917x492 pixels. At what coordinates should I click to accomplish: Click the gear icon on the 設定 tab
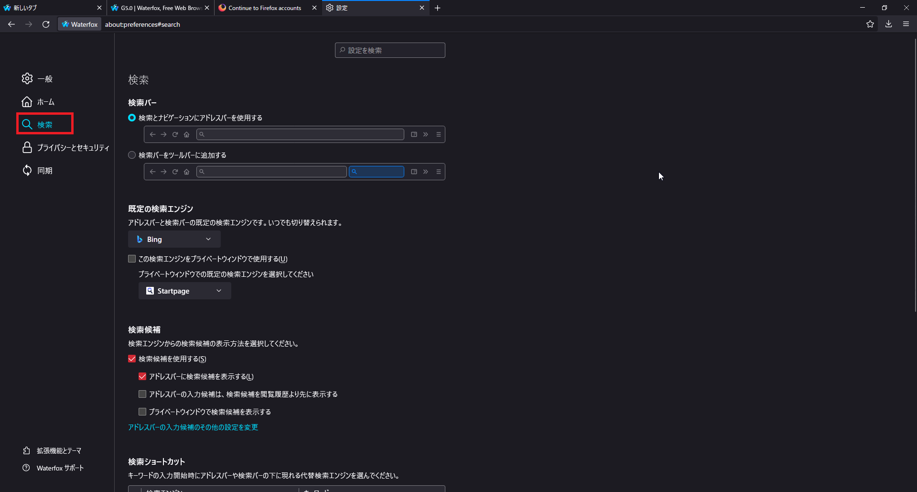(330, 8)
